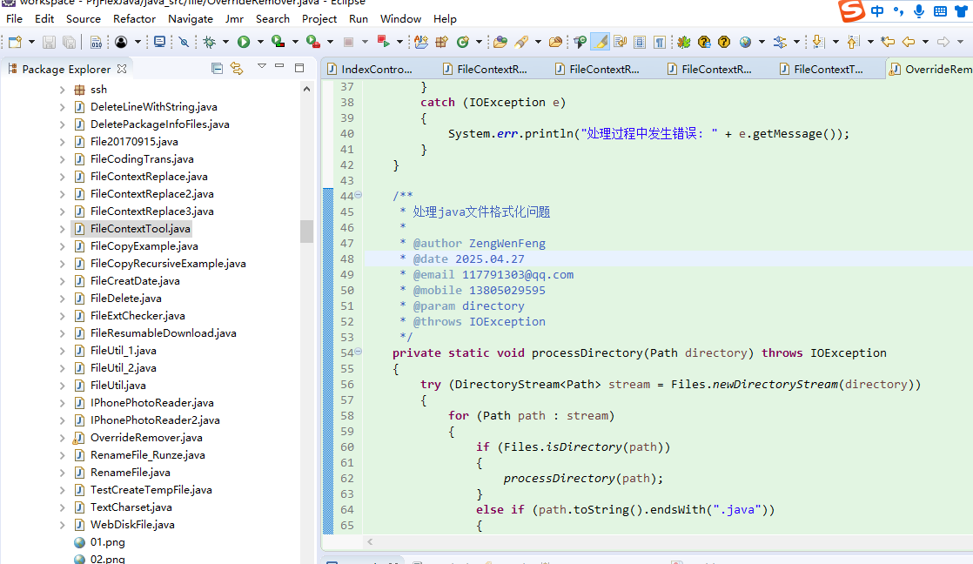973x564 pixels.
Task: Expand the OverrideRemover.java tree node
Action: (62, 438)
